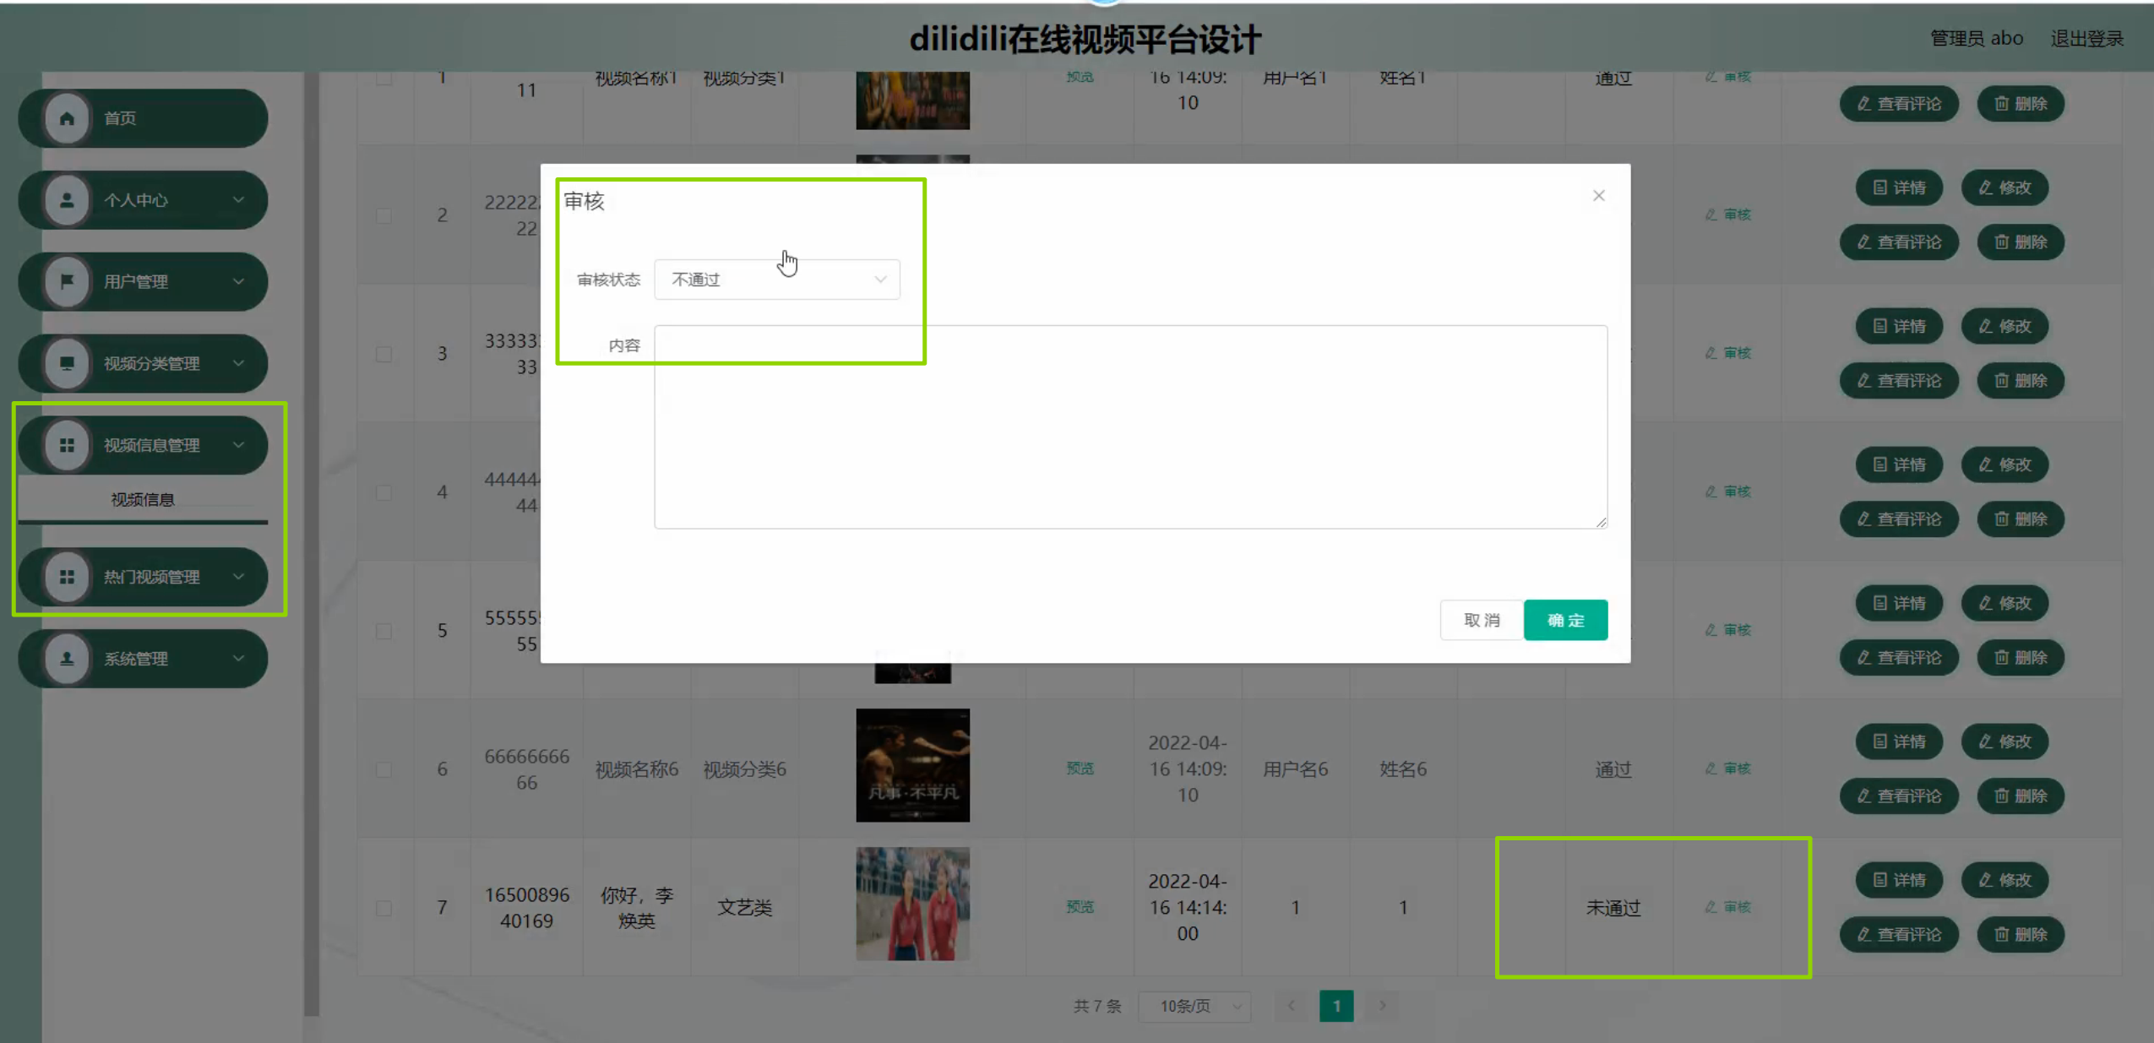Click inside the 内容 text area
Screen dimensions: 2154x1043
coord(1129,426)
